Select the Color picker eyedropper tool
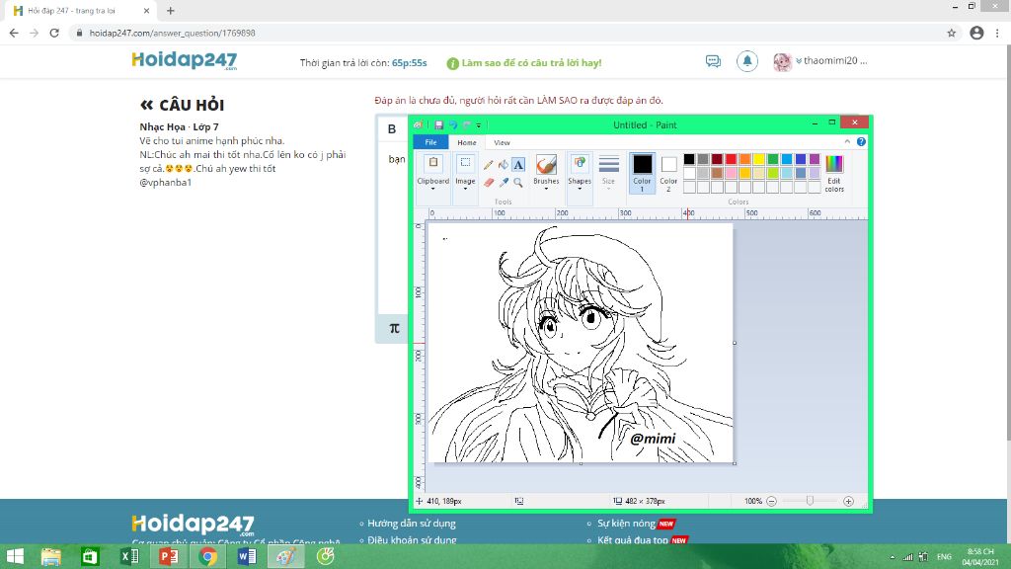1011x569 pixels. [503, 183]
